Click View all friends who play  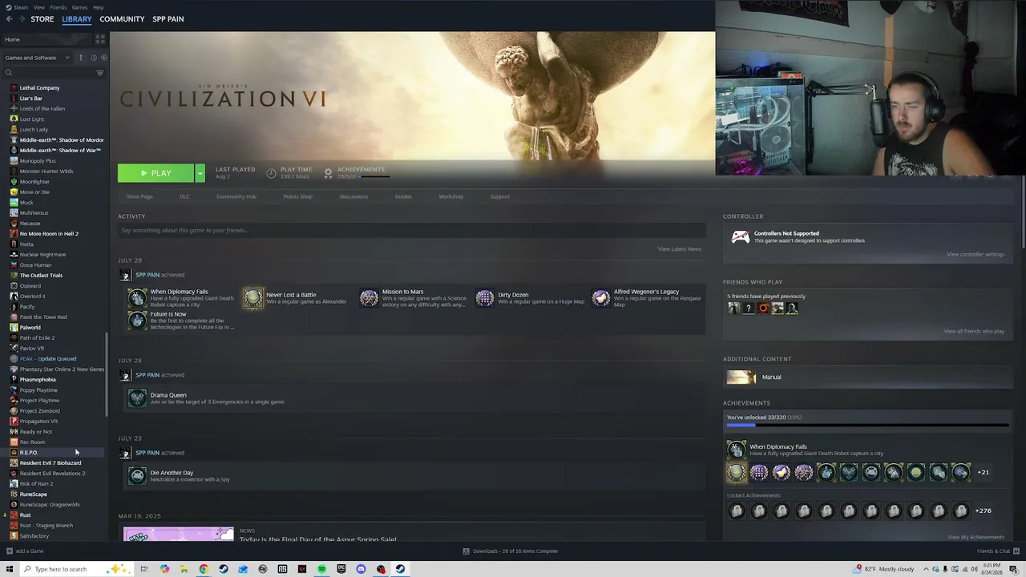[x=974, y=331]
